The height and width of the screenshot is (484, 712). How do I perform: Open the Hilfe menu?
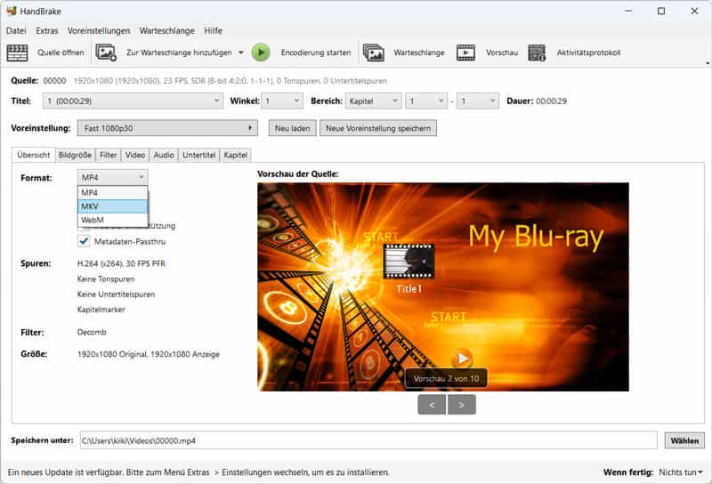(213, 30)
